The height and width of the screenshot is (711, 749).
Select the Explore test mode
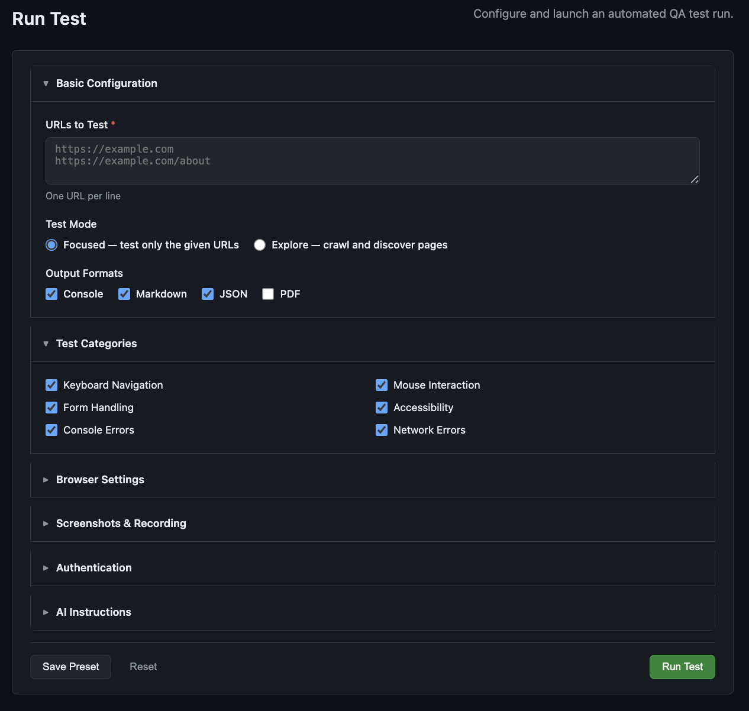259,245
